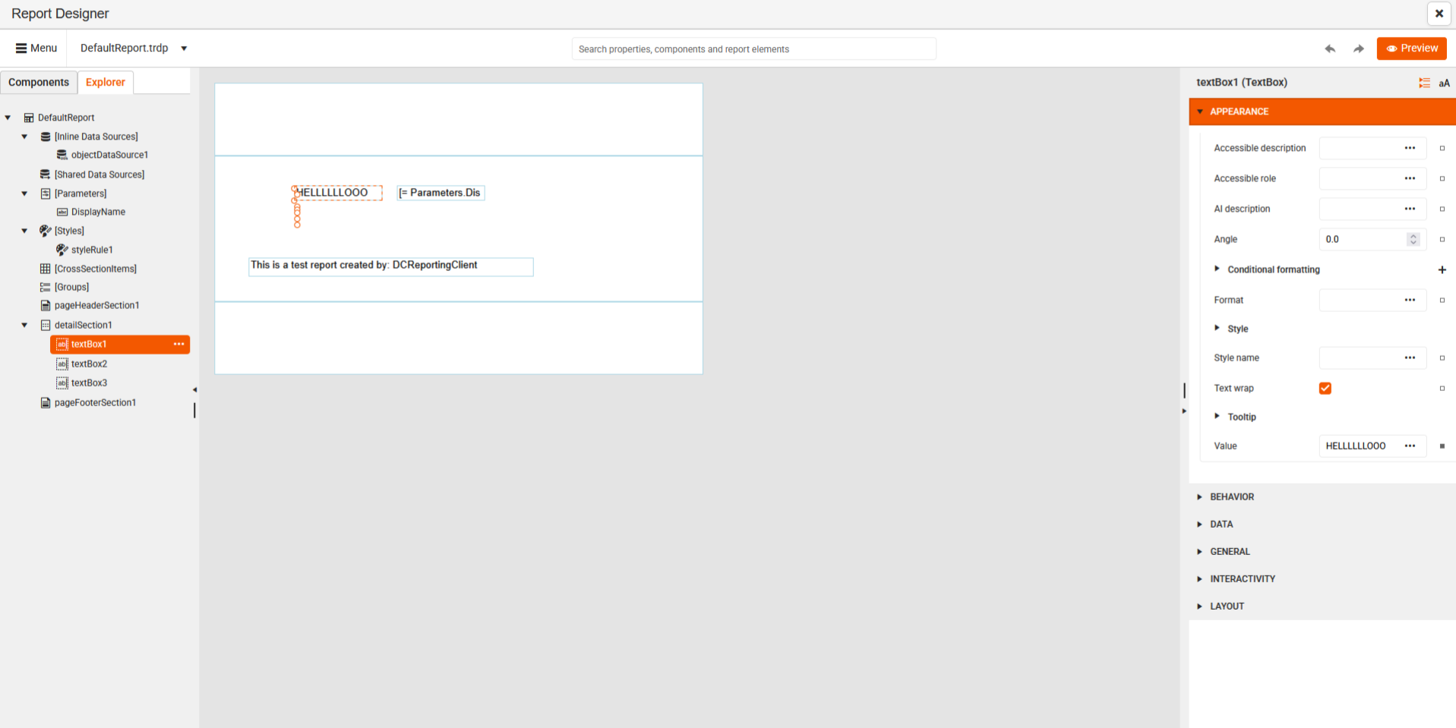Screen dimensions: 1456x728
Task: Click the Accessible description reset square marker
Action: tap(1442, 148)
